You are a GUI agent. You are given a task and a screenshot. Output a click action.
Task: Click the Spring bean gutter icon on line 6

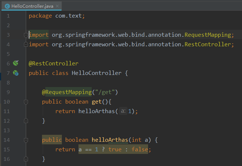click(15, 63)
